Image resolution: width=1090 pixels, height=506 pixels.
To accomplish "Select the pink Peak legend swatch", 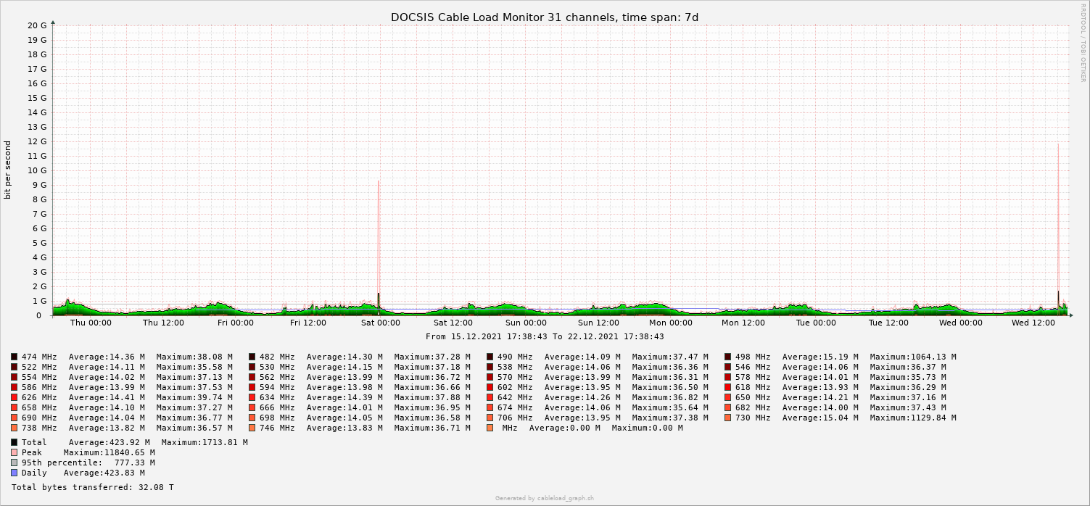I will (x=15, y=452).
